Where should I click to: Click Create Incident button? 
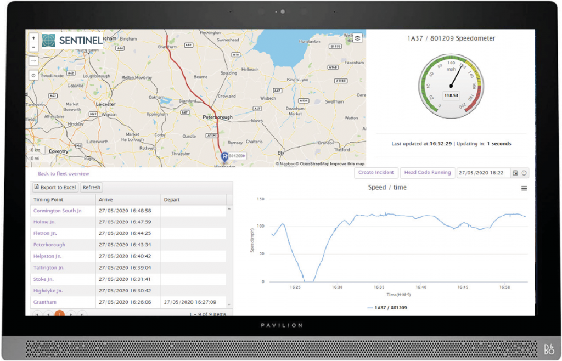point(376,173)
